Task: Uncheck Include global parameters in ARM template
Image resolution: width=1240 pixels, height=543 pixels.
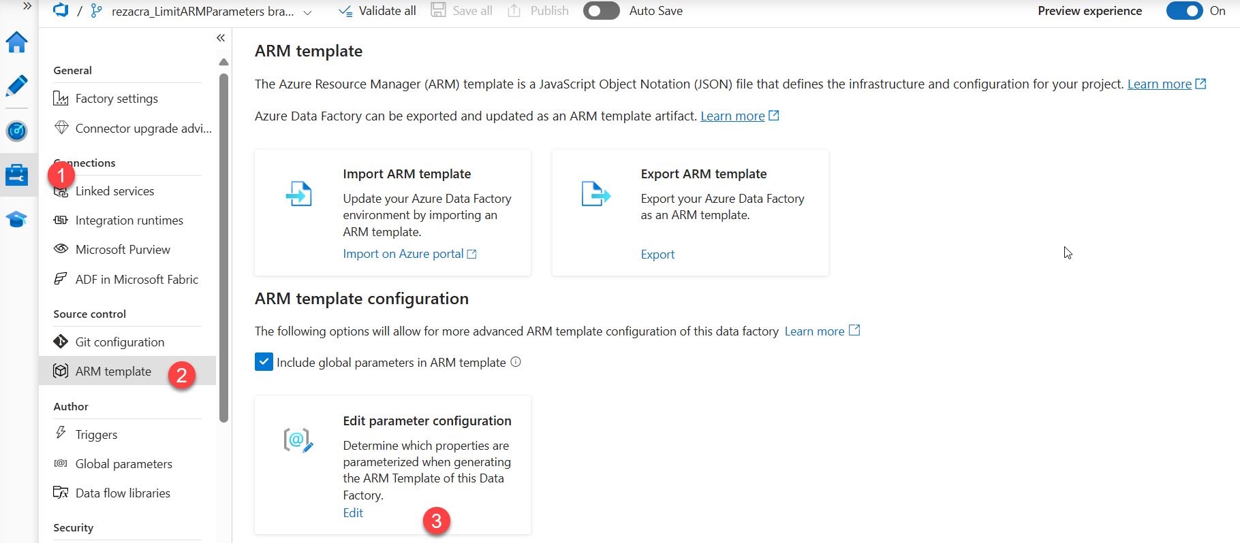Action: coord(264,362)
